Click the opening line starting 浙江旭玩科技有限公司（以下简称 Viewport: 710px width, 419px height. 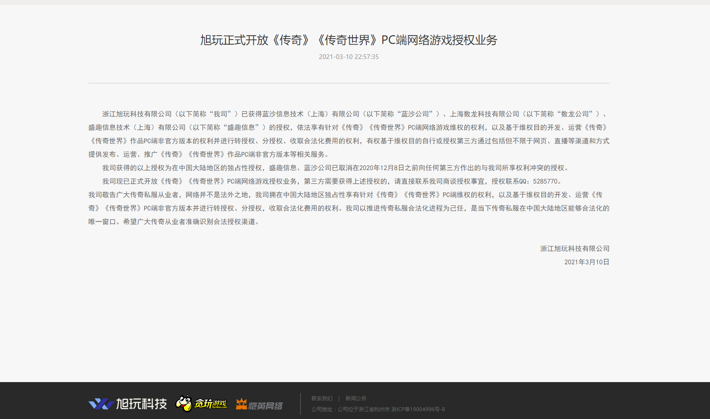[x=356, y=114]
